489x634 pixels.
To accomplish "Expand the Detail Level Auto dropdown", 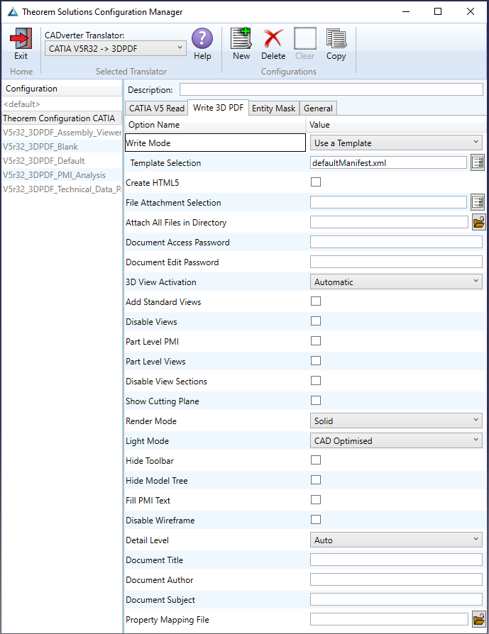I will (396, 540).
